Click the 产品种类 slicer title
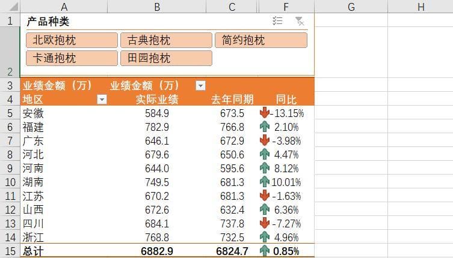Screen dimensions: 453x258 pos(48,22)
